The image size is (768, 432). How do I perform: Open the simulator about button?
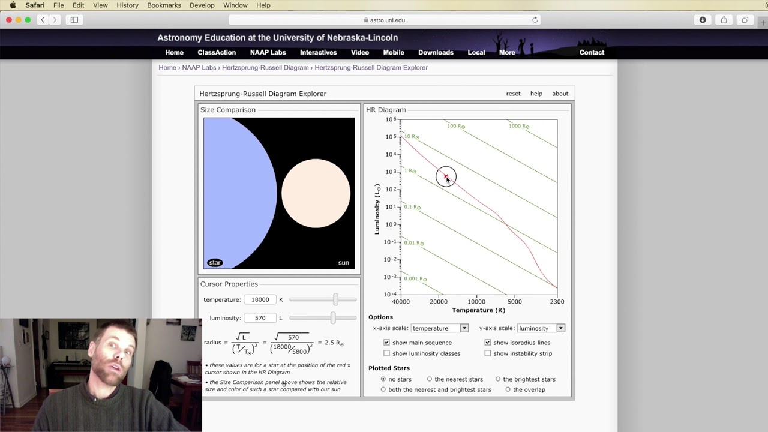[x=560, y=94]
